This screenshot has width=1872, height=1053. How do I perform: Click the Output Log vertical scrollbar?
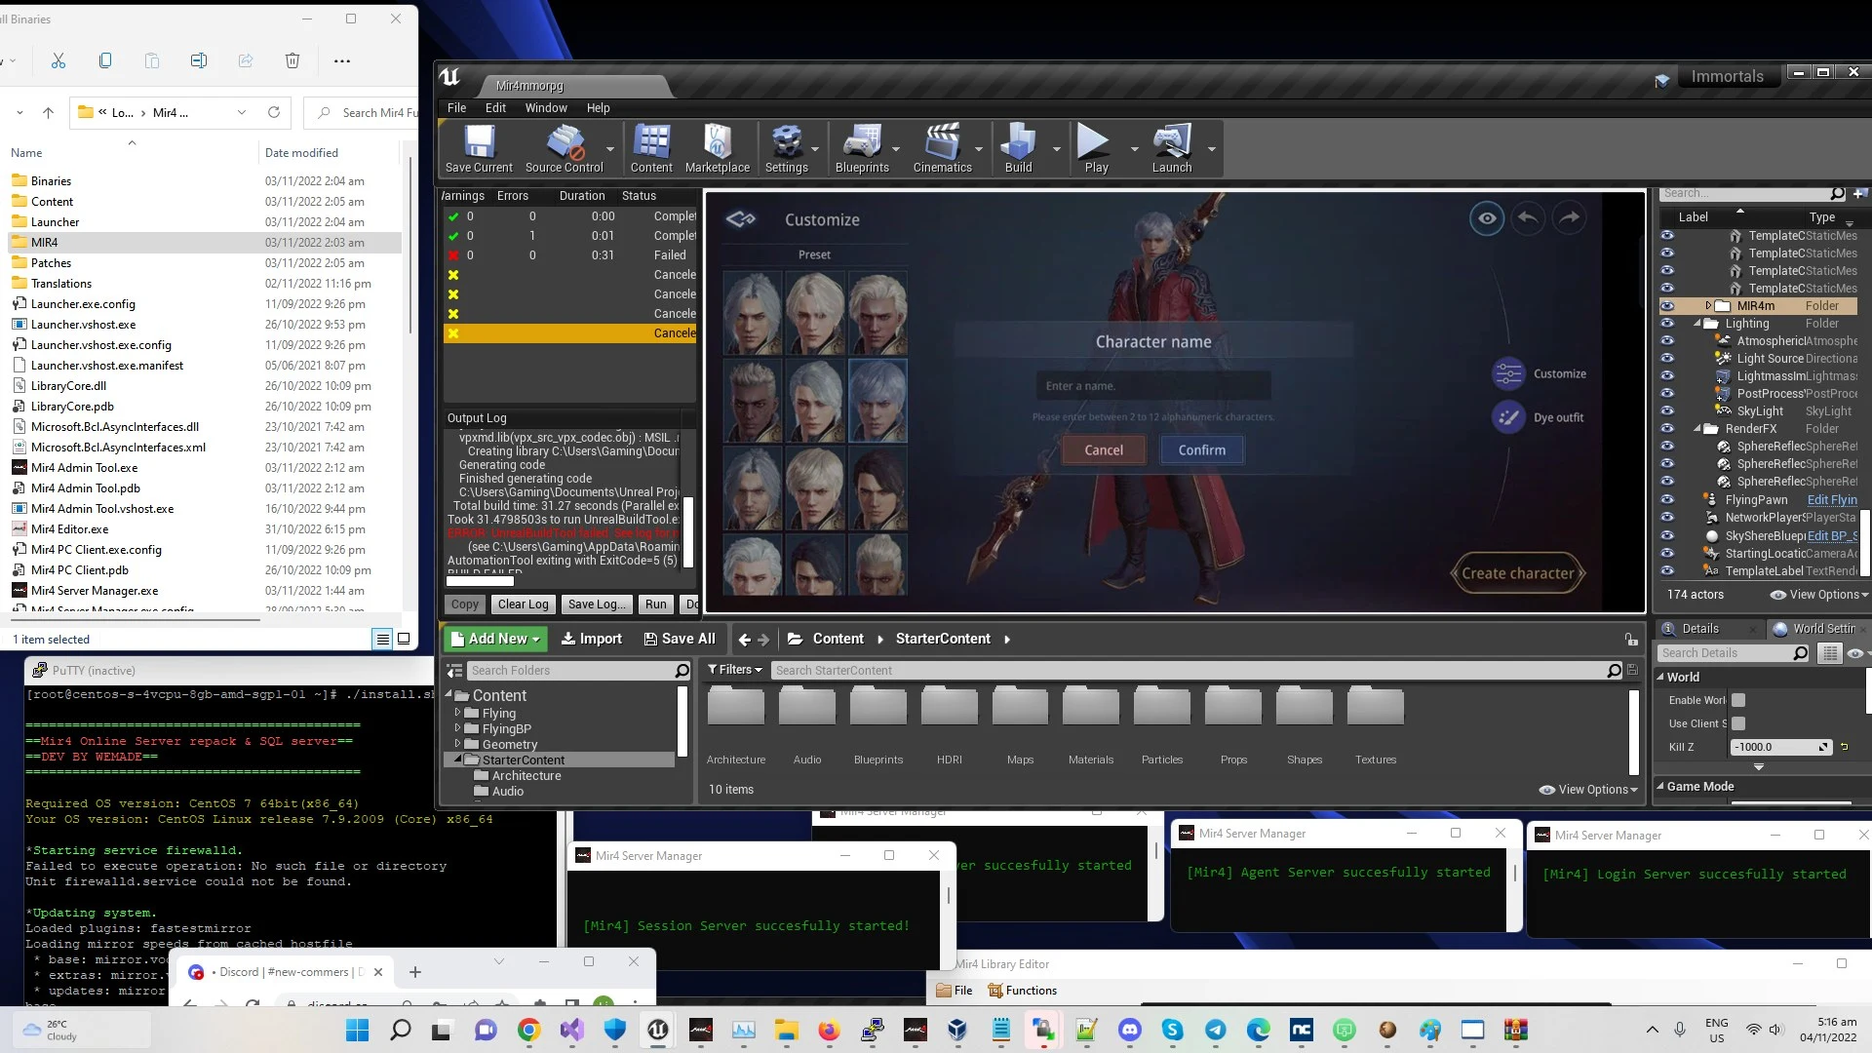click(688, 531)
